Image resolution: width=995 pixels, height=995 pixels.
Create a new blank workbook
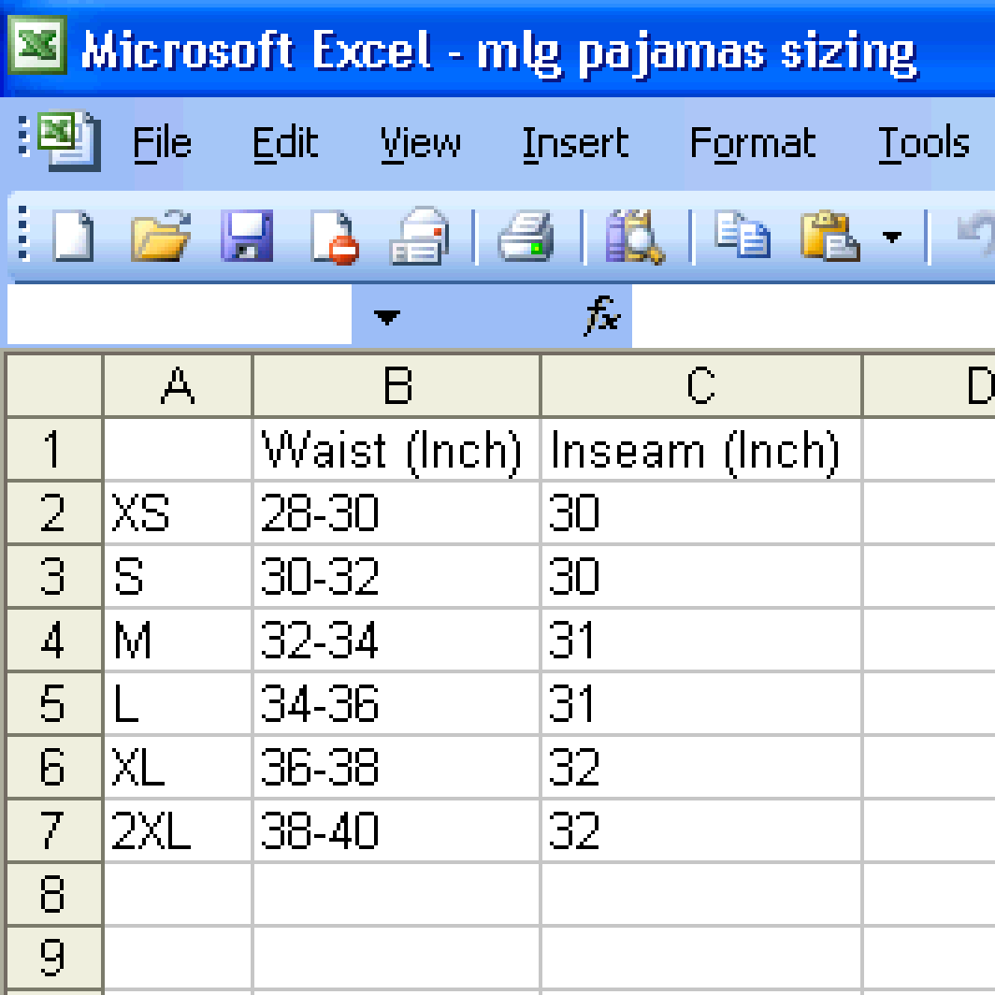point(73,235)
